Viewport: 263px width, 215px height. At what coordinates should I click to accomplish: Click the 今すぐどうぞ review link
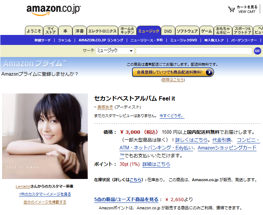[172, 116]
